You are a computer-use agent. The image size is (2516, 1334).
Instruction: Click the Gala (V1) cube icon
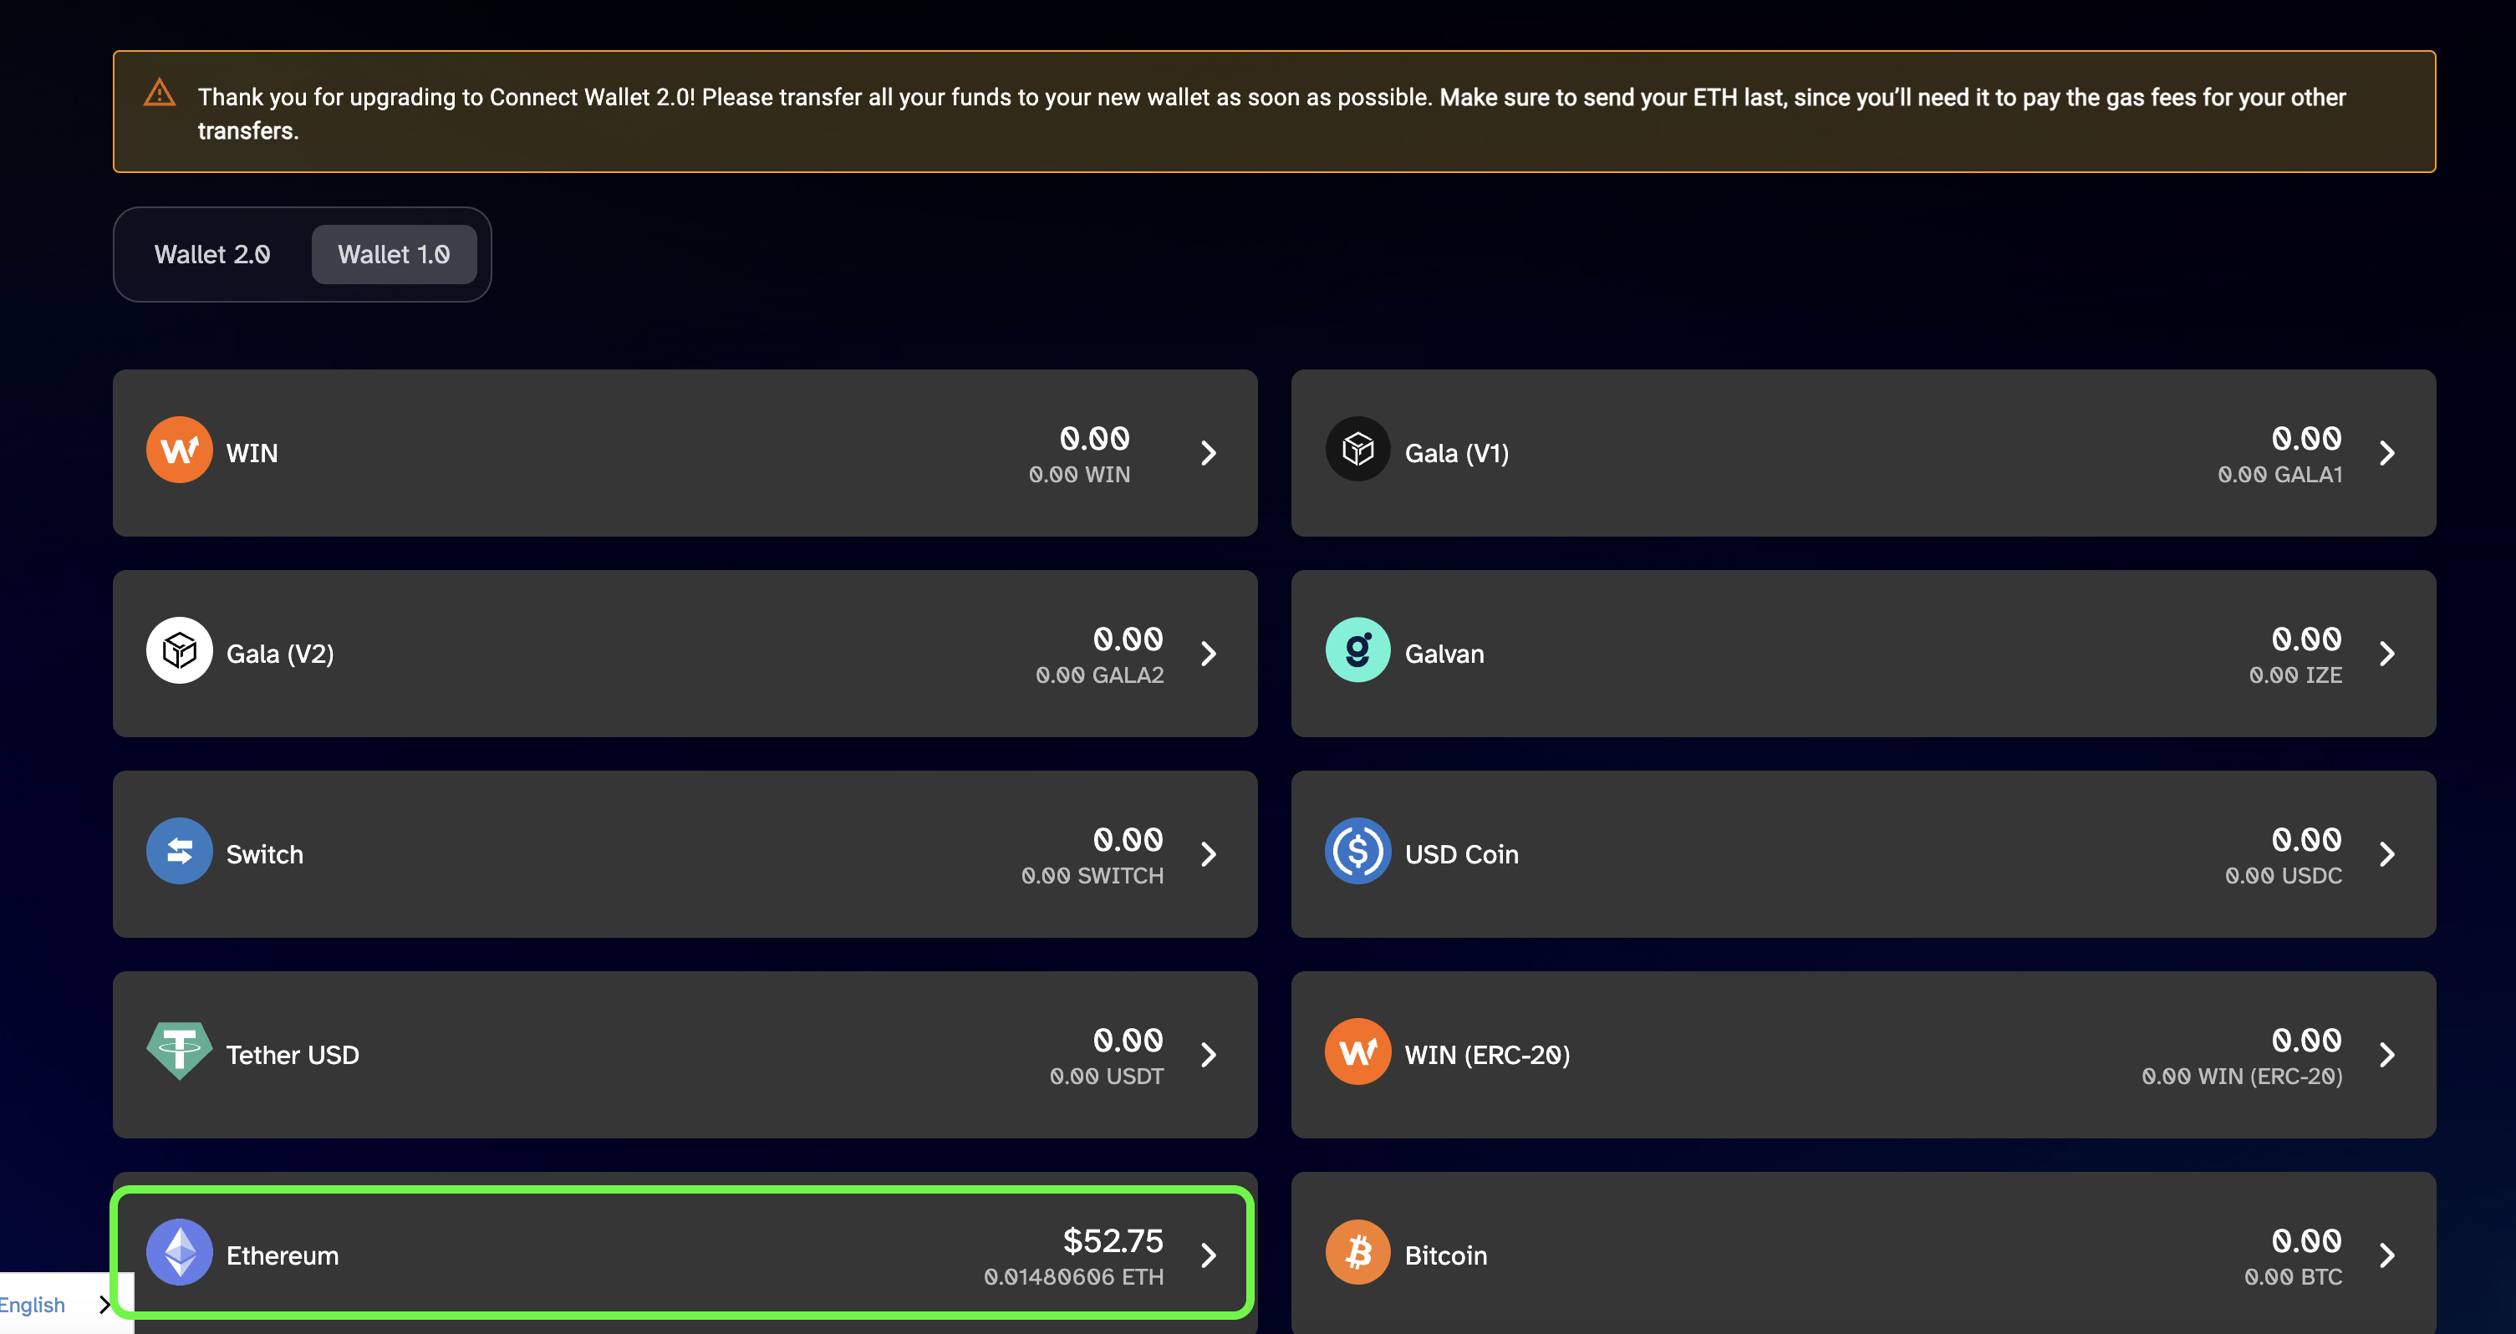tap(1357, 451)
